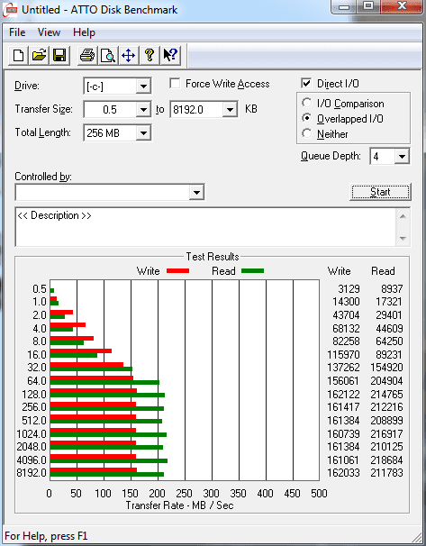Click the ATTO app icon in title bar

(x=9, y=10)
